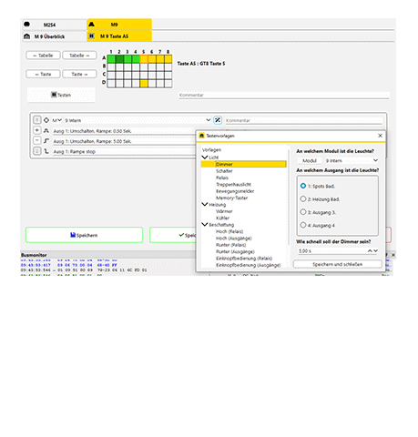This screenshot has height=437, width=418.
Task: Select Runter (Ausgänge) template
Action: 235,251
